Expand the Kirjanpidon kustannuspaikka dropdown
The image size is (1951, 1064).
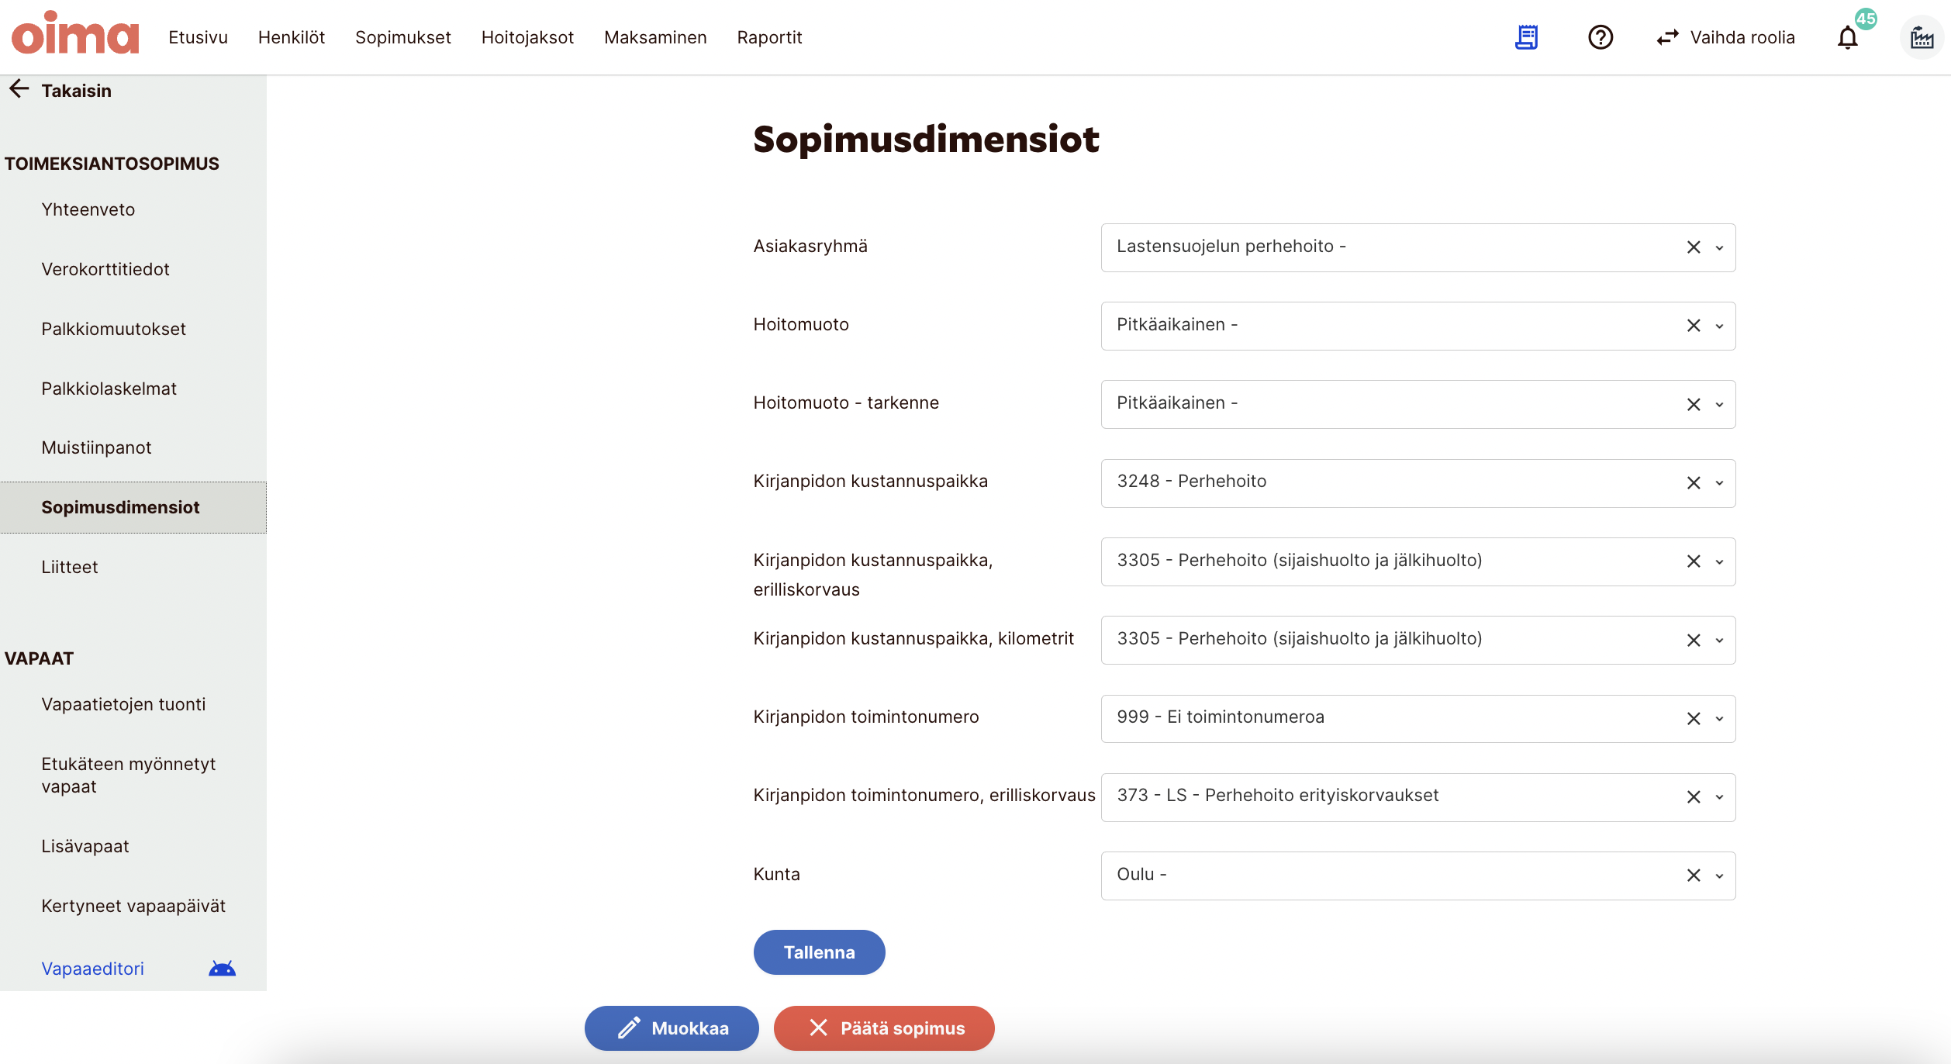tap(1719, 483)
